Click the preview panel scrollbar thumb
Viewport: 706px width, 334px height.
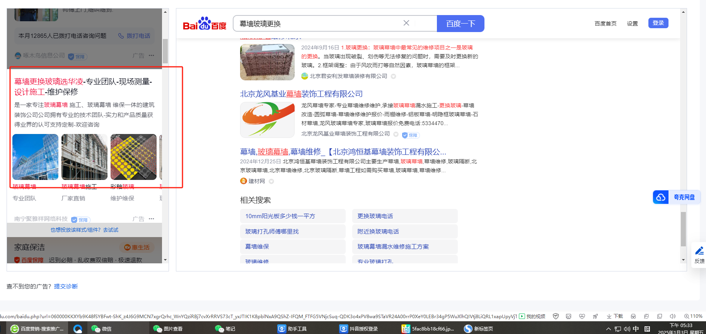point(165,51)
